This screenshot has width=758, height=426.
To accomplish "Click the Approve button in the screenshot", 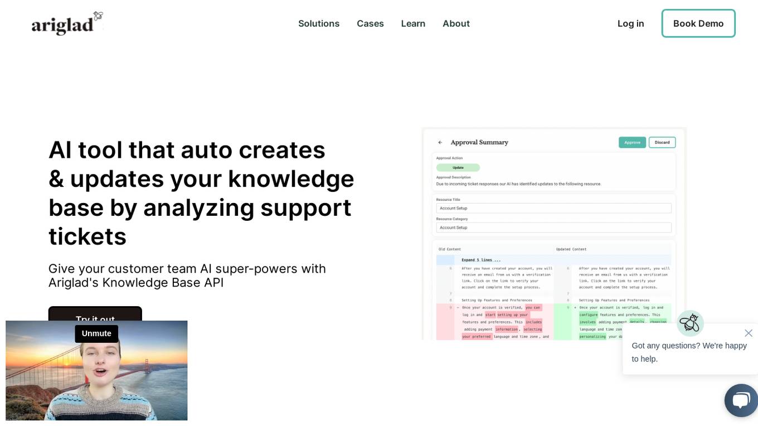I will click(632, 142).
